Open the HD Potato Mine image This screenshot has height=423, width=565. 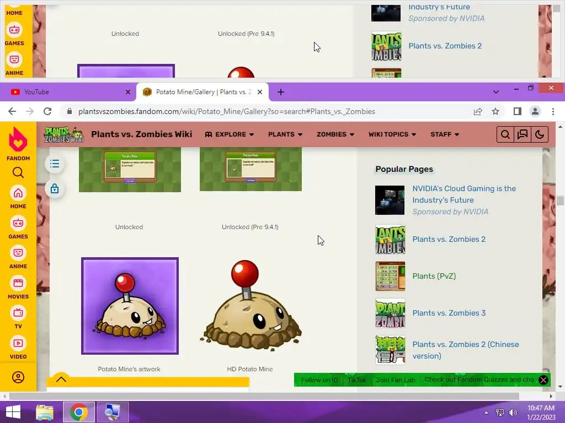(x=250, y=306)
